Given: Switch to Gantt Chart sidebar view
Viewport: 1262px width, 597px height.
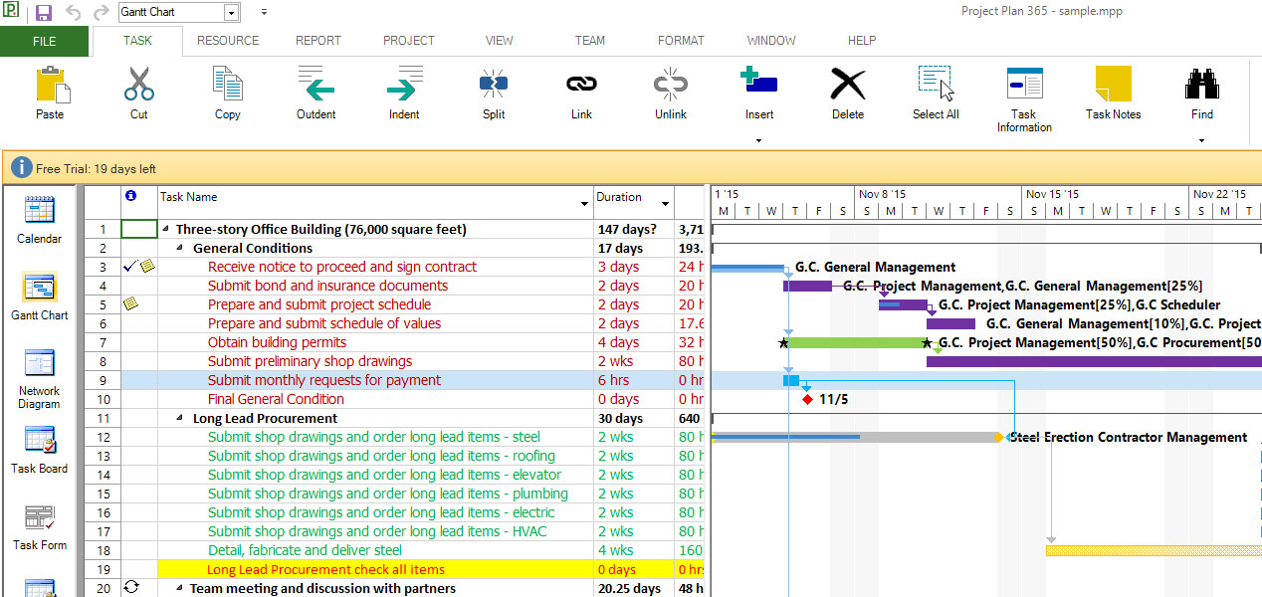Looking at the screenshot, I should tap(39, 297).
